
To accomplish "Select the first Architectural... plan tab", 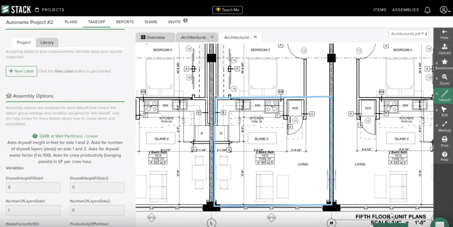I will coord(195,37).
